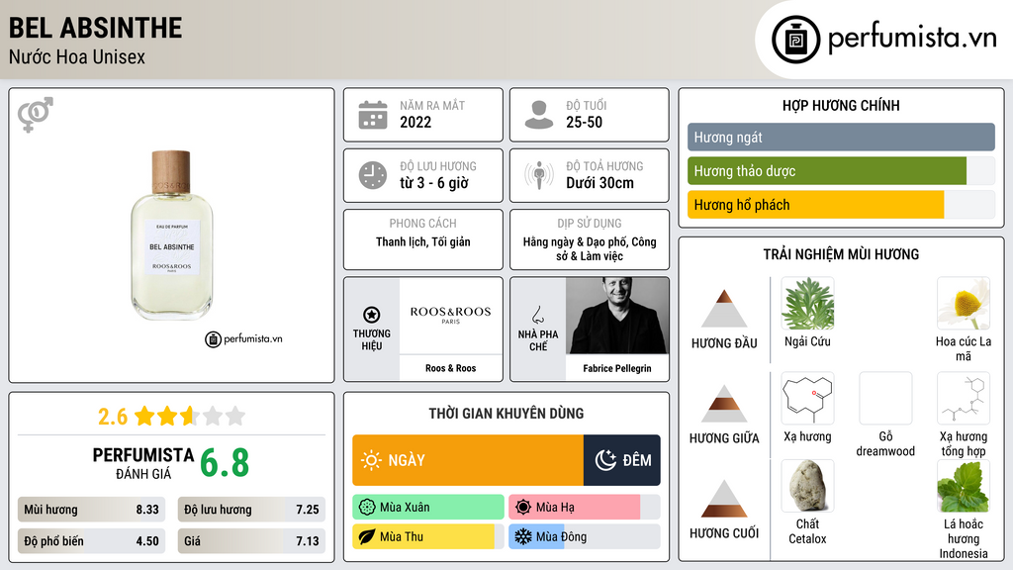Open the Ngải Cứu note image

(x=807, y=304)
